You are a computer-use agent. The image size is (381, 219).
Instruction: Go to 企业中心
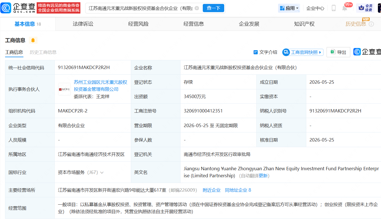tap(315, 8)
